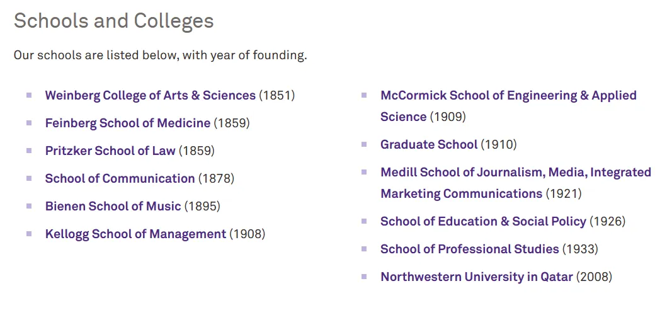Click the bullet marker next to Kellogg School
Screen dimensions: 672x315
[x=29, y=234]
